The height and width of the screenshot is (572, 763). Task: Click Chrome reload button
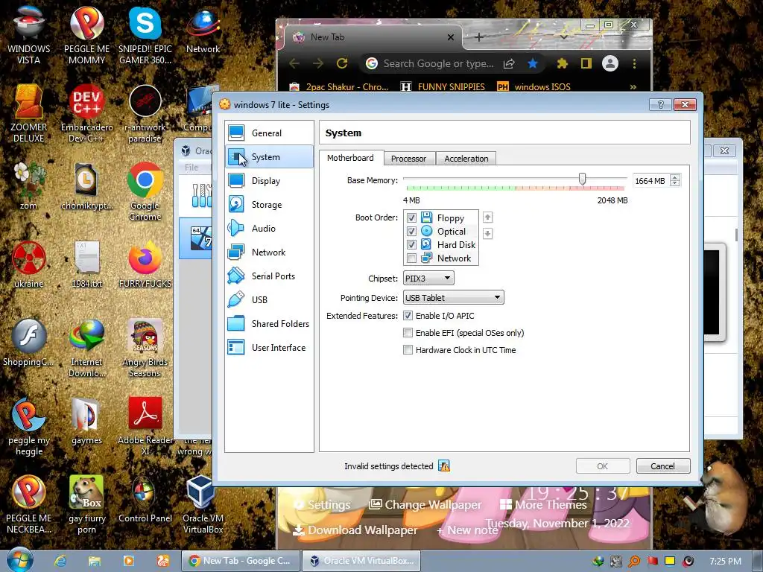(342, 63)
